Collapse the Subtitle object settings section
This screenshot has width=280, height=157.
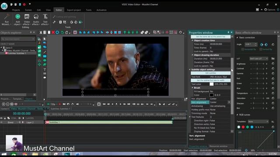[x=190, y=69]
